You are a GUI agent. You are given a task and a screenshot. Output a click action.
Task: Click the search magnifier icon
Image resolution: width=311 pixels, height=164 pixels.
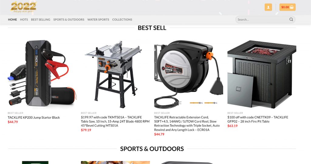pos(291,19)
